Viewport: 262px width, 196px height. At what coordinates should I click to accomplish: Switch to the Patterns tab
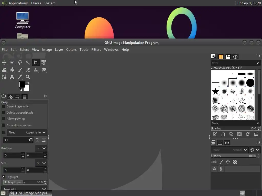[221, 56]
